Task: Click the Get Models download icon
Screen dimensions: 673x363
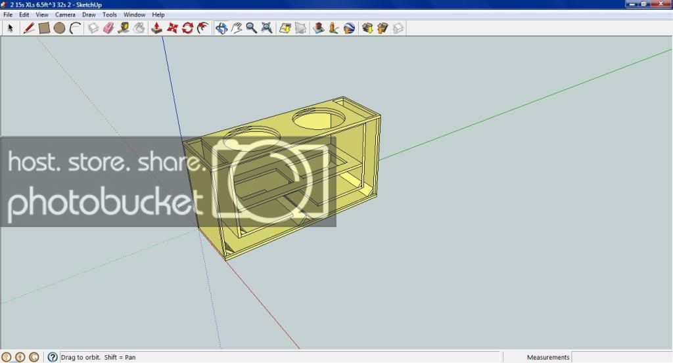Action: 367,28
